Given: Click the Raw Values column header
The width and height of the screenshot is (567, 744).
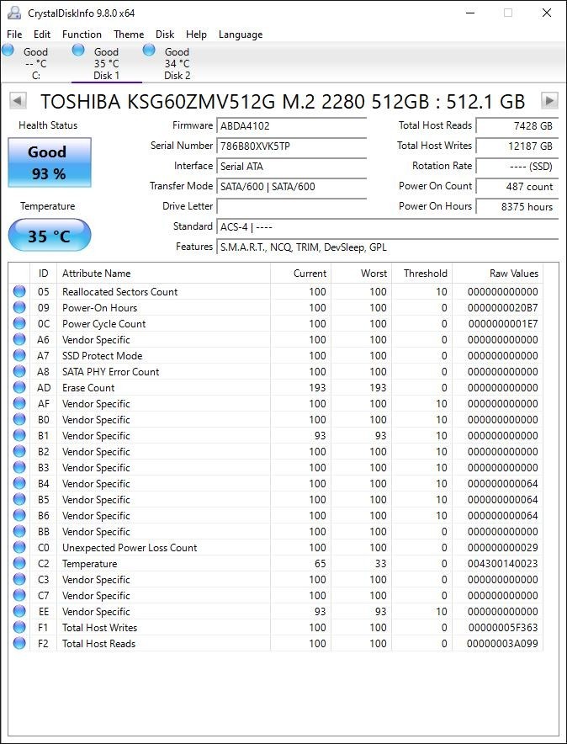Looking at the screenshot, I should tap(498, 274).
